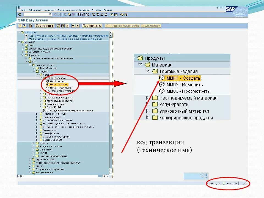
Task: Click the Add to Favorites icon
Action: 58,26
